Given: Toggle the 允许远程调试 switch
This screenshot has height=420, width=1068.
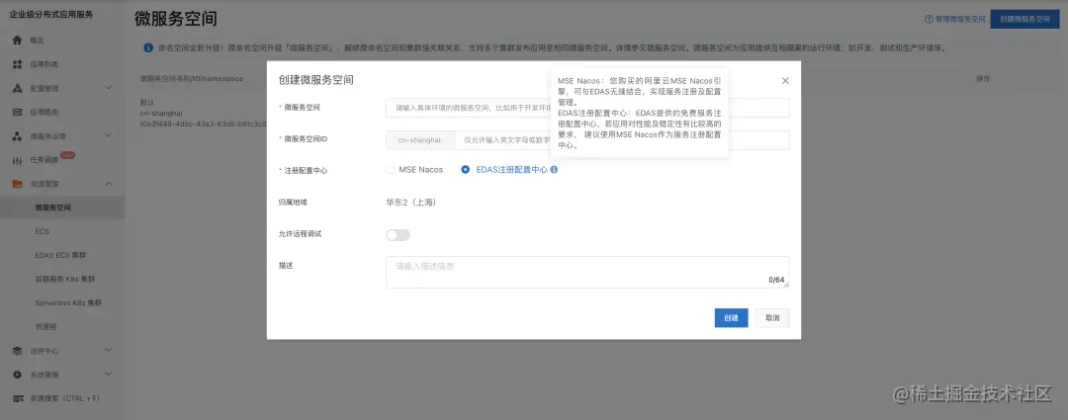Looking at the screenshot, I should [398, 235].
